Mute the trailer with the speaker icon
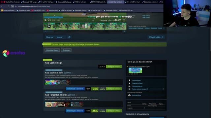211x118 pixels. pyautogui.click(x=49, y=20)
